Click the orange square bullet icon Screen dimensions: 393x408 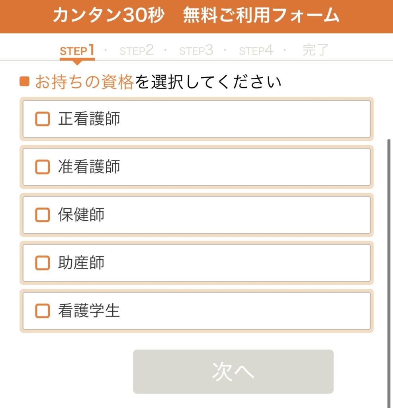tap(25, 82)
